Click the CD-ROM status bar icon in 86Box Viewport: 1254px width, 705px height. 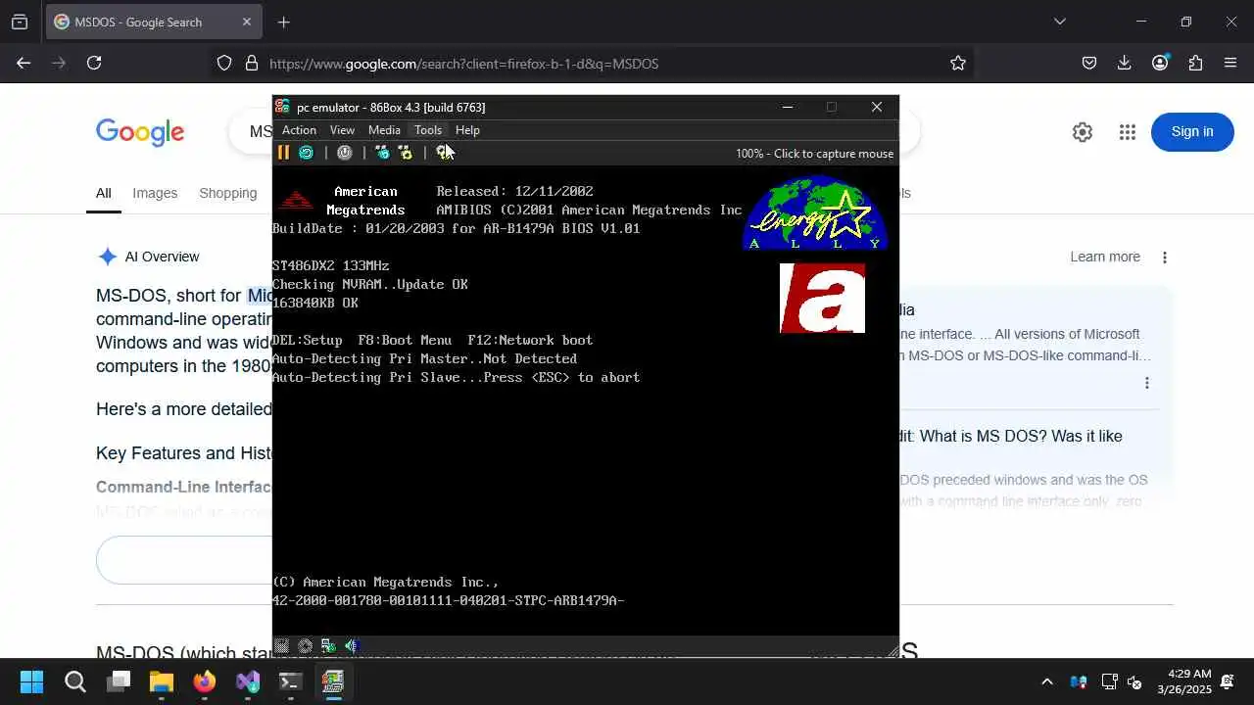[306, 646]
